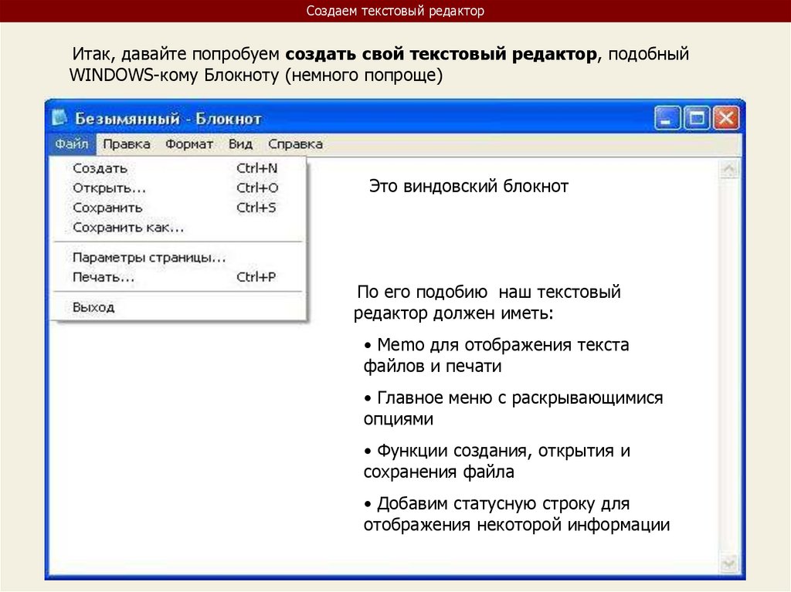Click the text Это виндовский блокнот
This screenshot has width=791, height=592.
point(469,186)
